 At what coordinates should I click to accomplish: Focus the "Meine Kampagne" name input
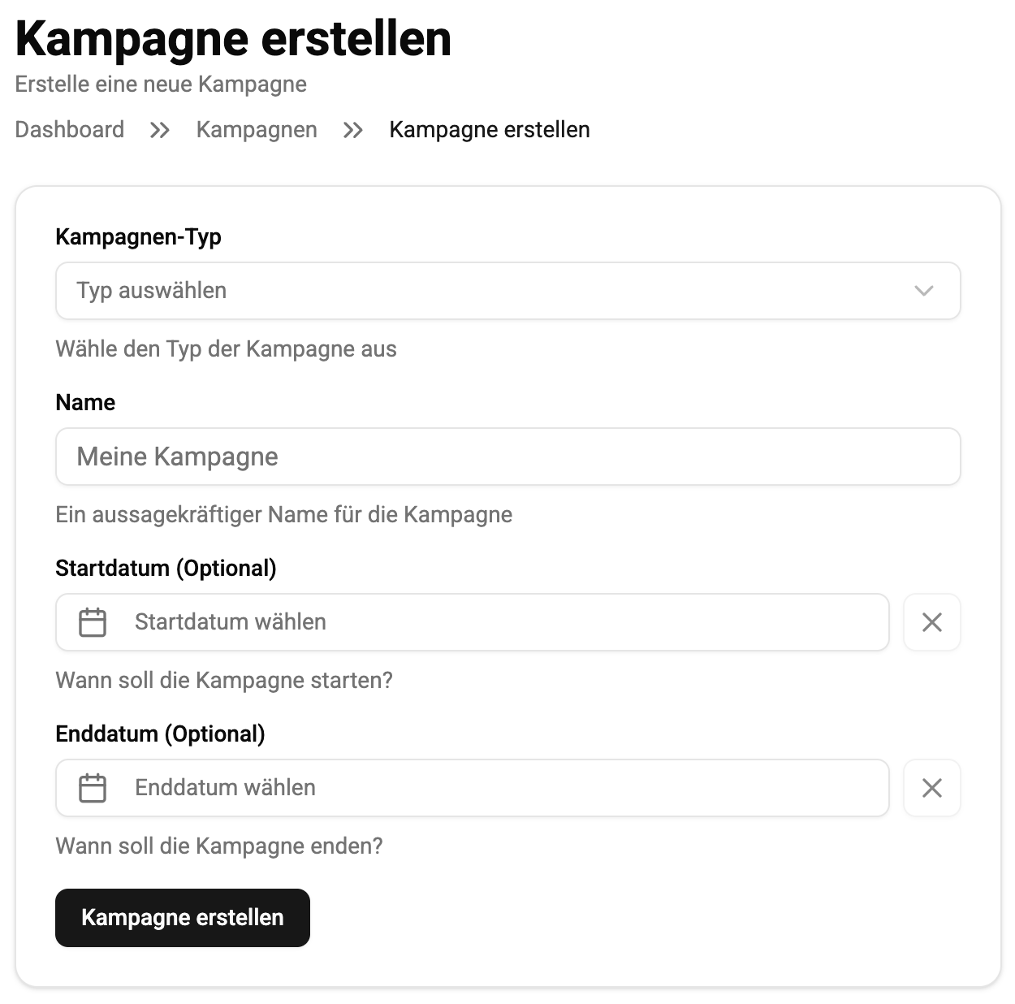508,457
